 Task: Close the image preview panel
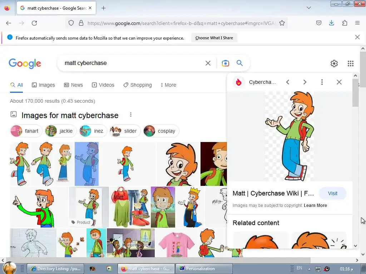339,82
